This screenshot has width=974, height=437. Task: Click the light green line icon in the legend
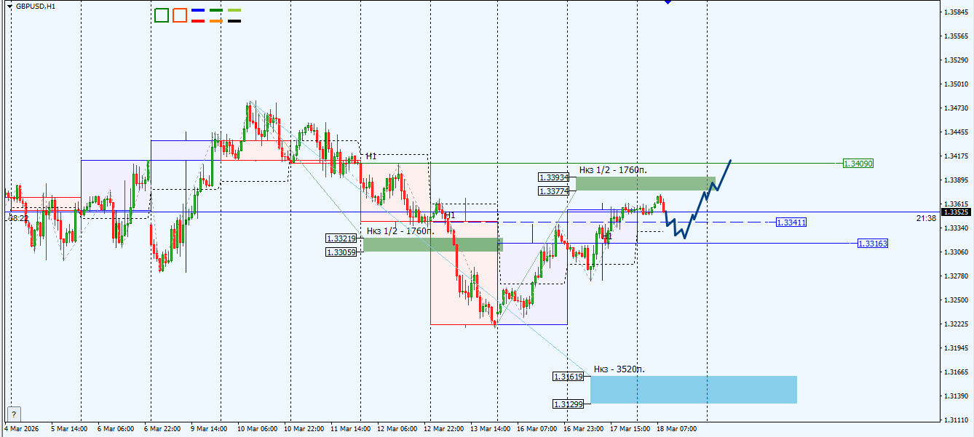click(234, 10)
